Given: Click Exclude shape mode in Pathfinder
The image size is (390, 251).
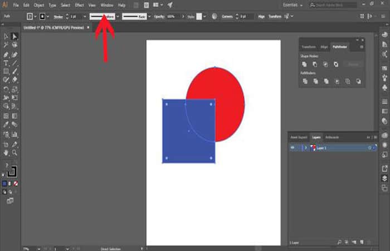Looking at the screenshot, I should tap(336, 64).
